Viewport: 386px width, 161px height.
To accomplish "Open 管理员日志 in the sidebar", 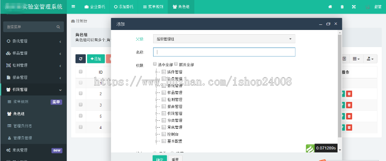I will tap(33, 126).
